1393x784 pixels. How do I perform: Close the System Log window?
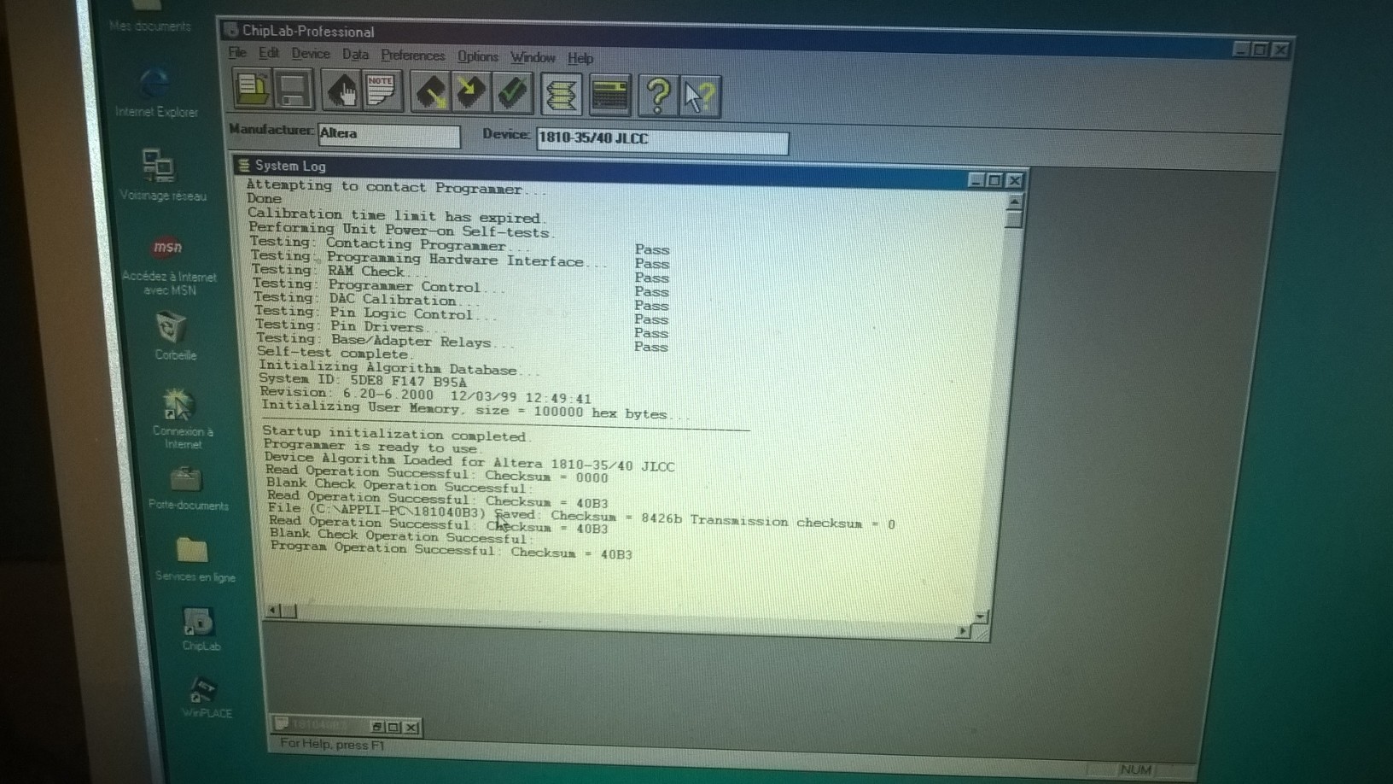(x=1014, y=180)
